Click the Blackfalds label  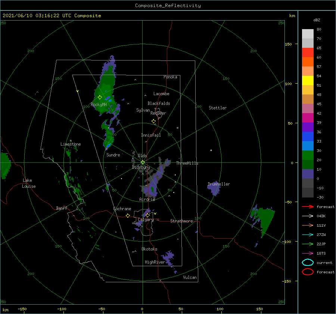coord(159,103)
